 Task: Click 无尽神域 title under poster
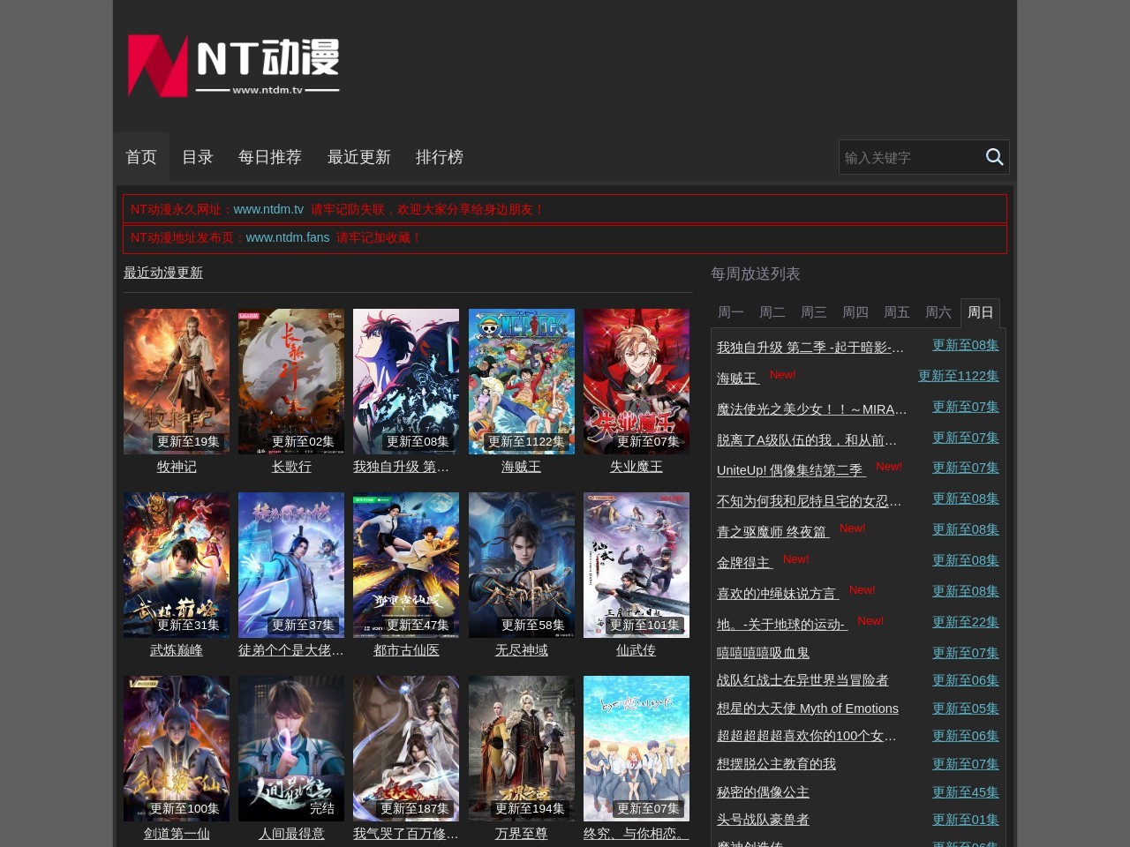coord(522,650)
